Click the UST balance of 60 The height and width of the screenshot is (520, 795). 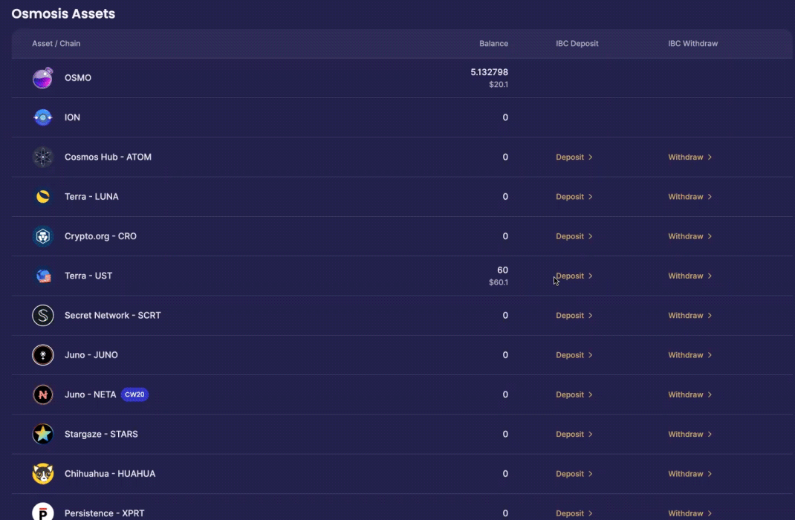(x=502, y=270)
